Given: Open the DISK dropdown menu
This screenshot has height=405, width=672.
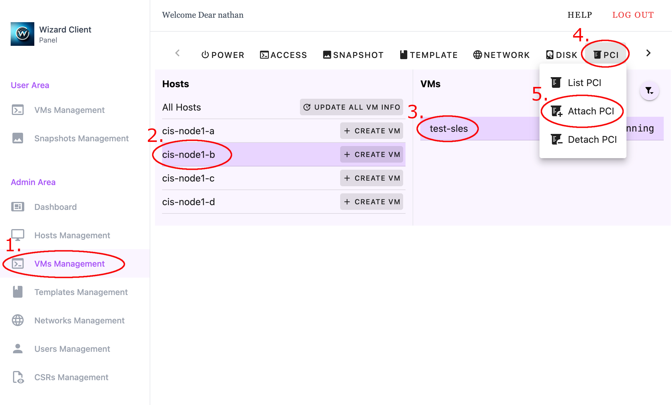Looking at the screenshot, I should pyautogui.click(x=561, y=55).
